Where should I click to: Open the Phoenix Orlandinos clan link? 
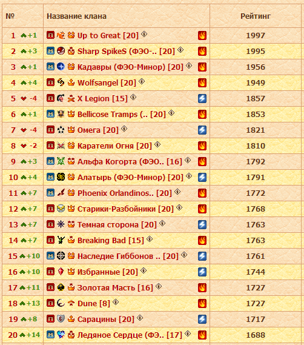coord(124,193)
